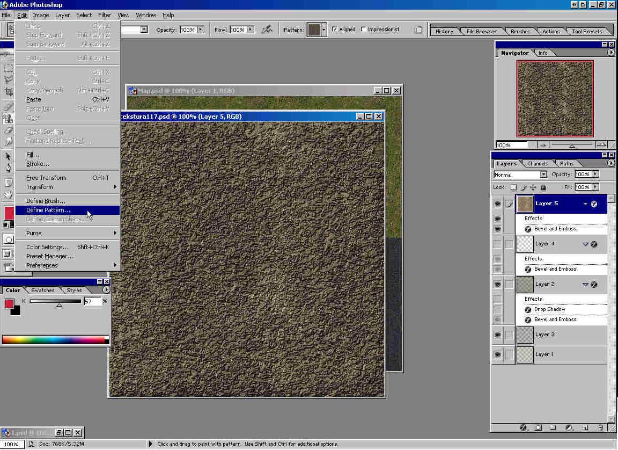This screenshot has width=618, height=450.
Task: Click the add layer style icon
Action: (x=524, y=427)
